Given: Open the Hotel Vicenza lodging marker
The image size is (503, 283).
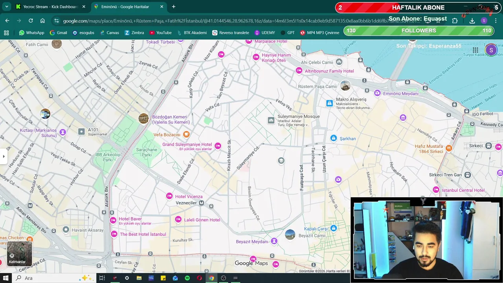Looking at the screenshot, I should tap(169, 196).
